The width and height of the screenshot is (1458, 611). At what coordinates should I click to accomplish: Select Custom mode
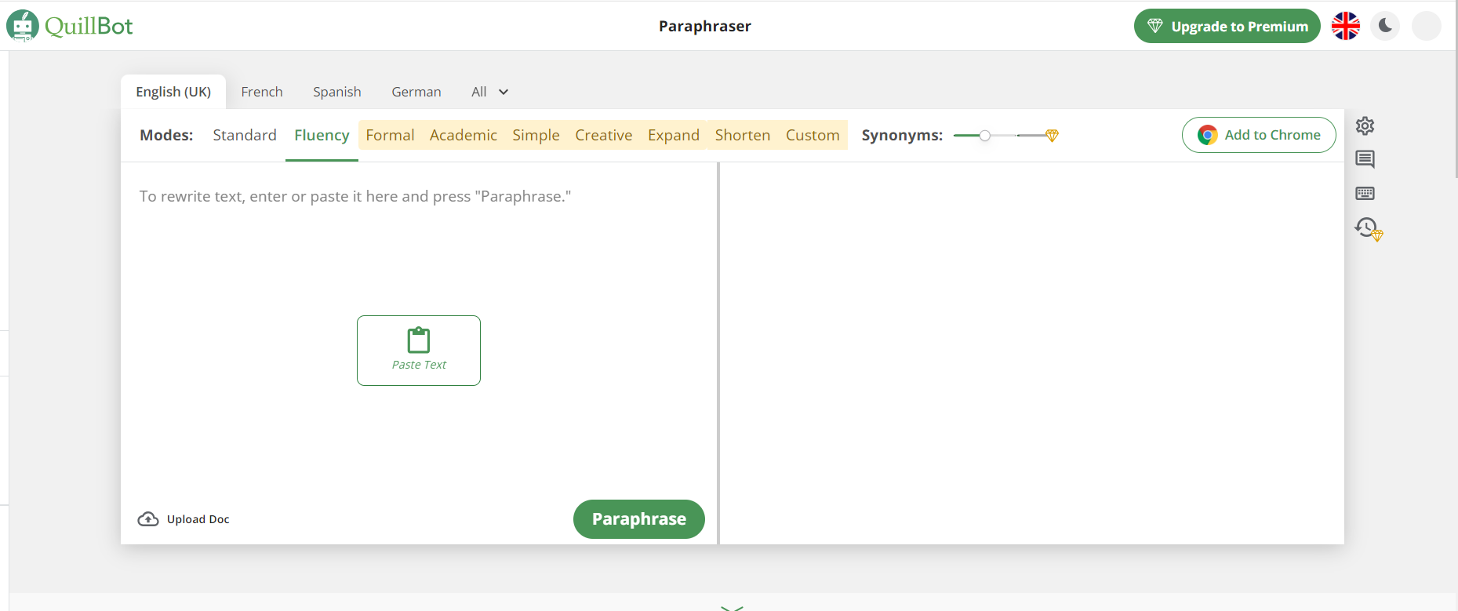pyautogui.click(x=813, y=135)
